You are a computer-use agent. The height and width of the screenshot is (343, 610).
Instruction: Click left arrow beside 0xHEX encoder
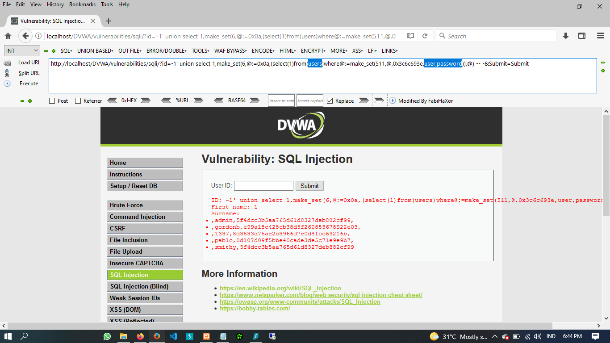click(x=112, y=100)
